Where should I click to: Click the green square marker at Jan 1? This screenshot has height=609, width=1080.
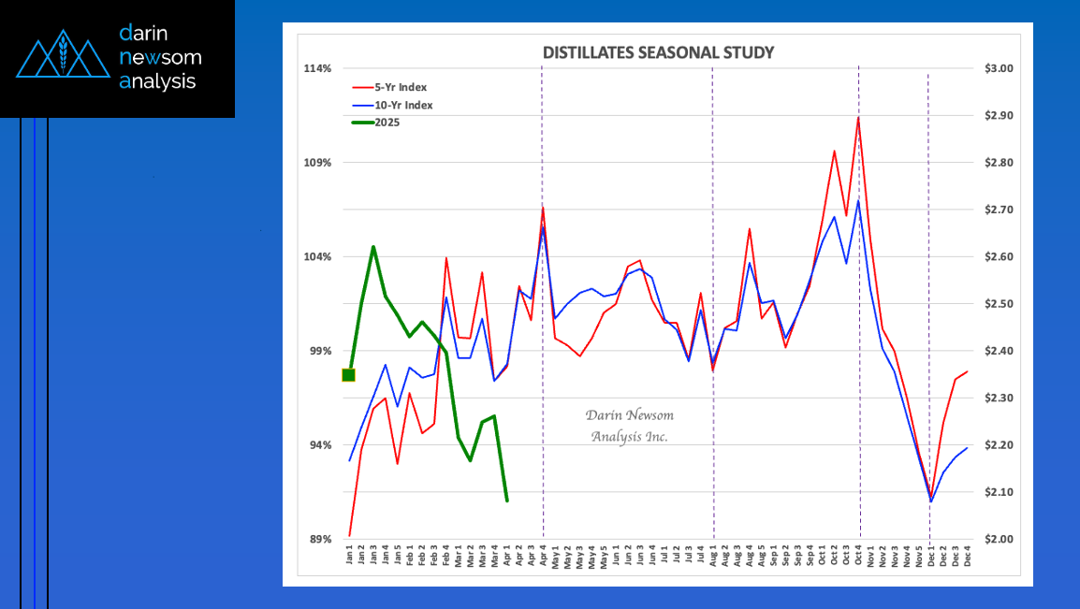pyautogui.click(x=348, y=375)
